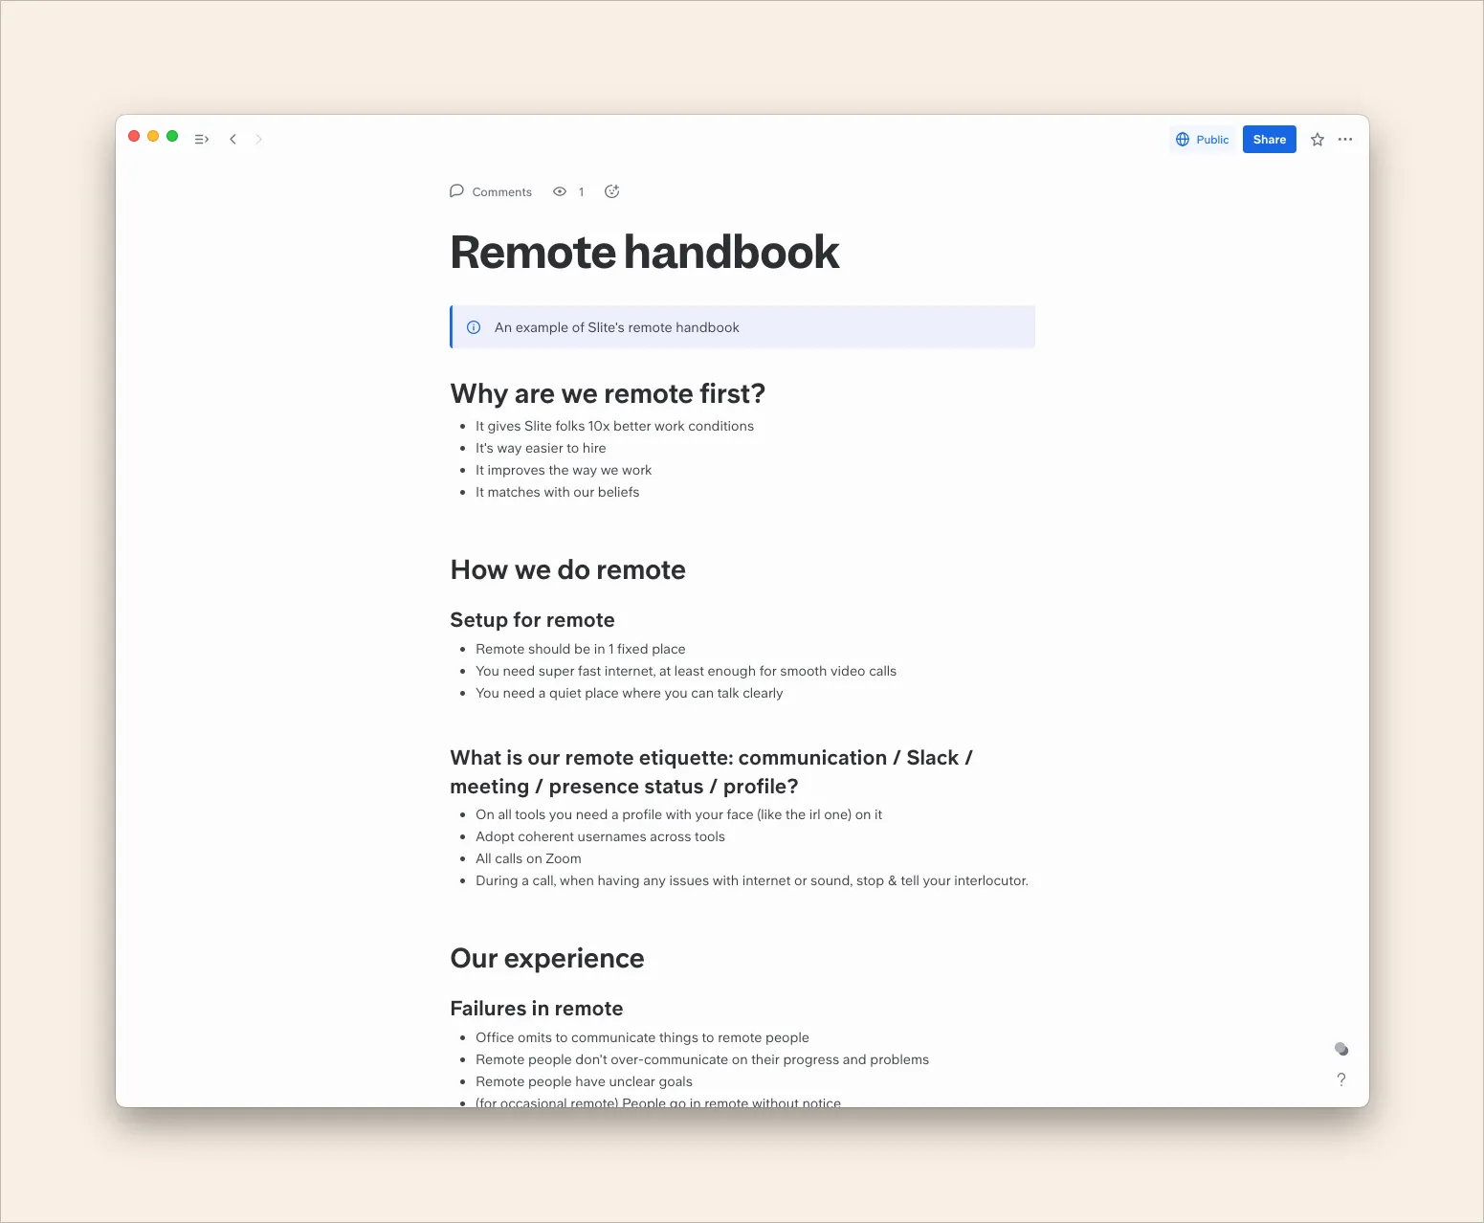The width and height of the screenshot is (1484, 1223).
Task: Click the callout text about Slite's remote handbook
Action: 616,327
